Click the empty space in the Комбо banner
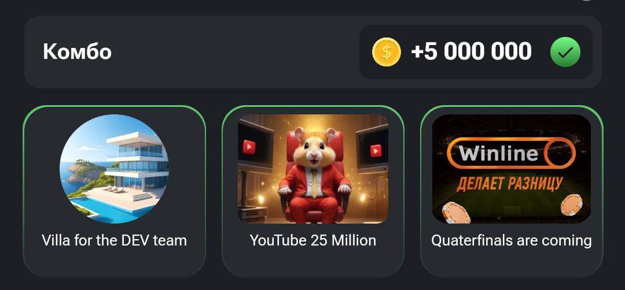Viewport: 625px width, 290px height. (235, 52)
